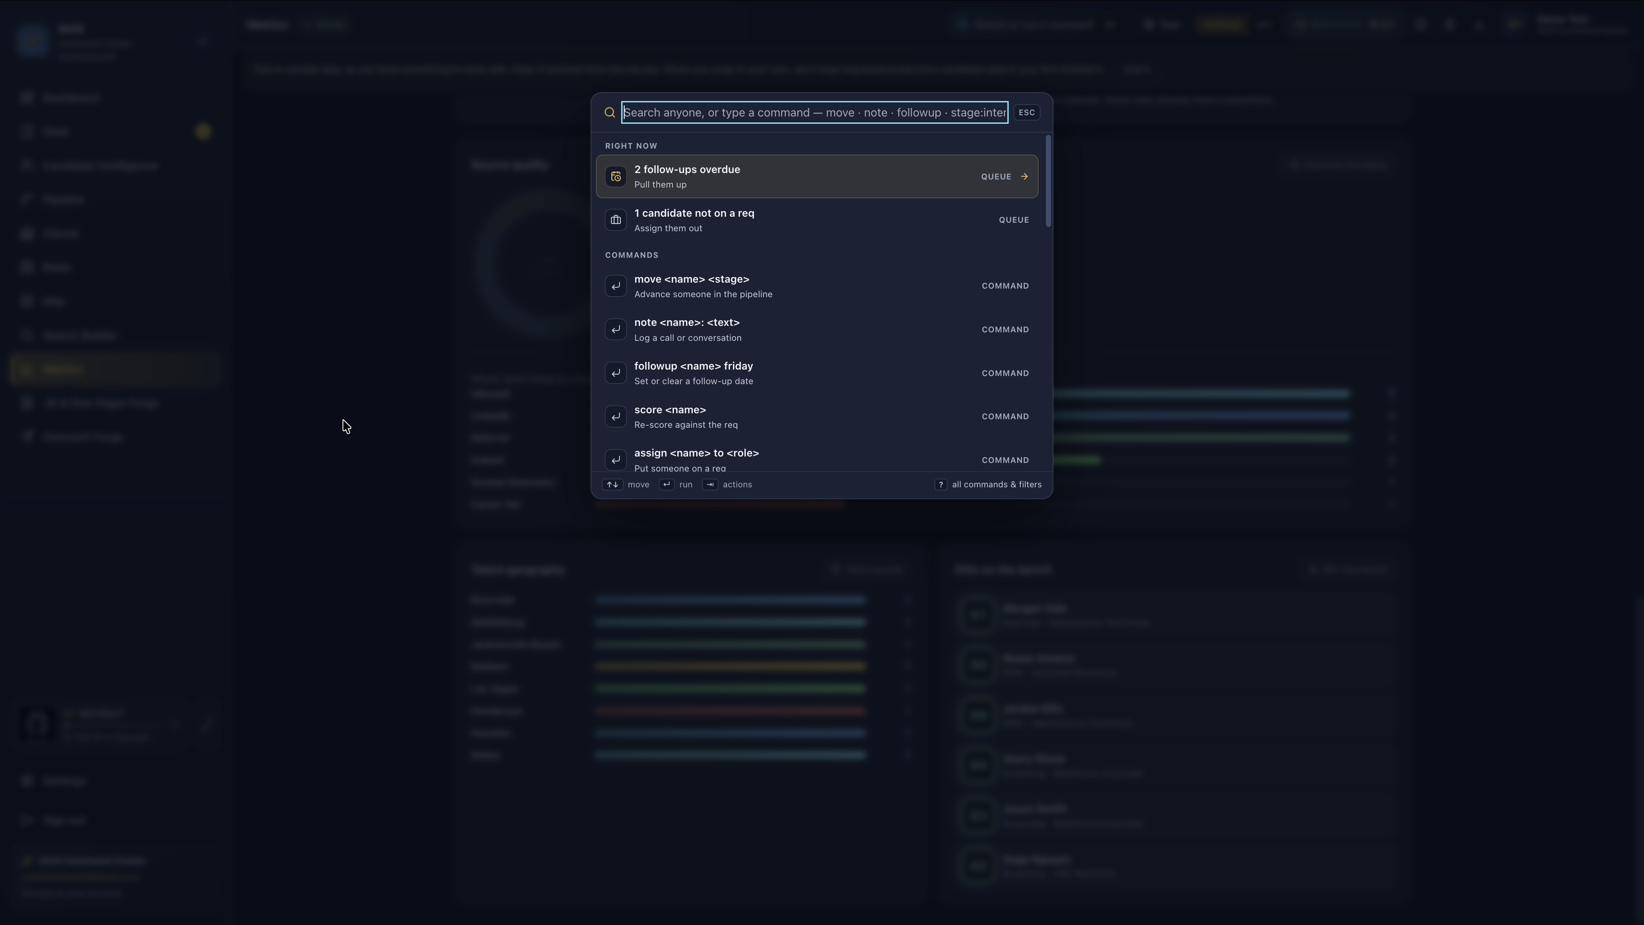Run the move <name> <stage> command
Screen dimensions: 1644x925
coord(817,286)
